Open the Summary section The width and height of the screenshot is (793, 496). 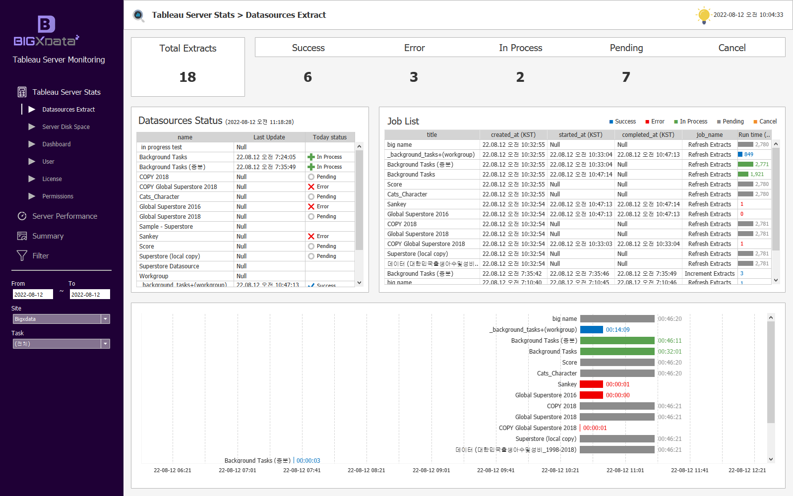48,236
